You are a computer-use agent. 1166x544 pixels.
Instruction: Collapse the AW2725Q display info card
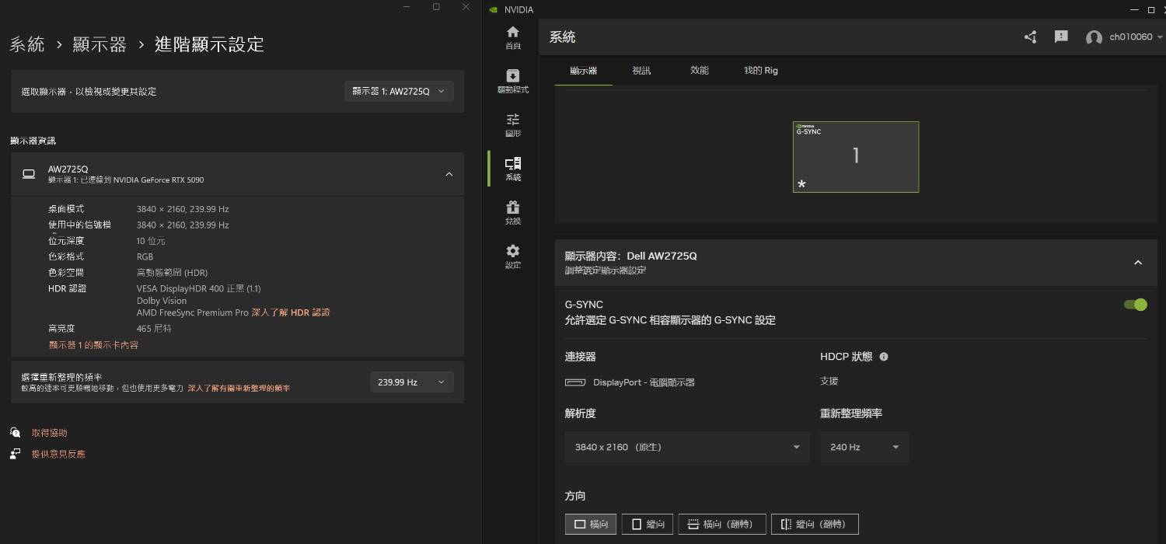449,174
